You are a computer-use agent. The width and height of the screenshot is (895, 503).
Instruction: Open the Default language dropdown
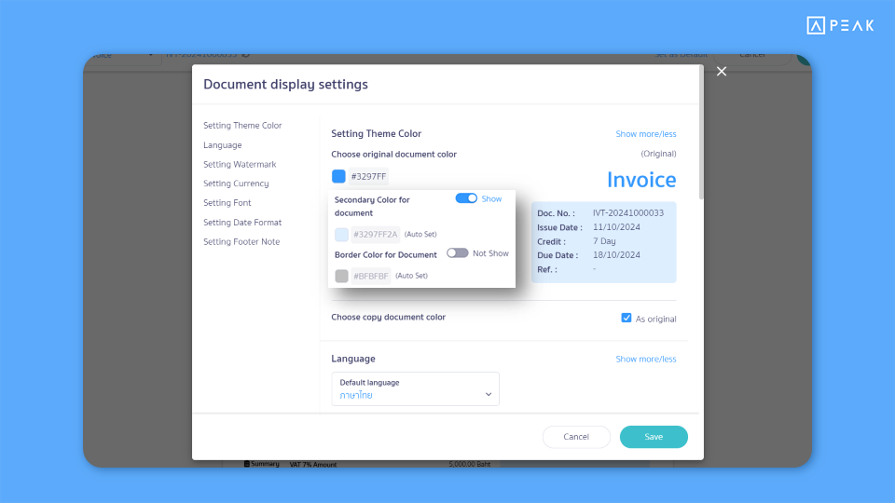click(x=415, y=389)
